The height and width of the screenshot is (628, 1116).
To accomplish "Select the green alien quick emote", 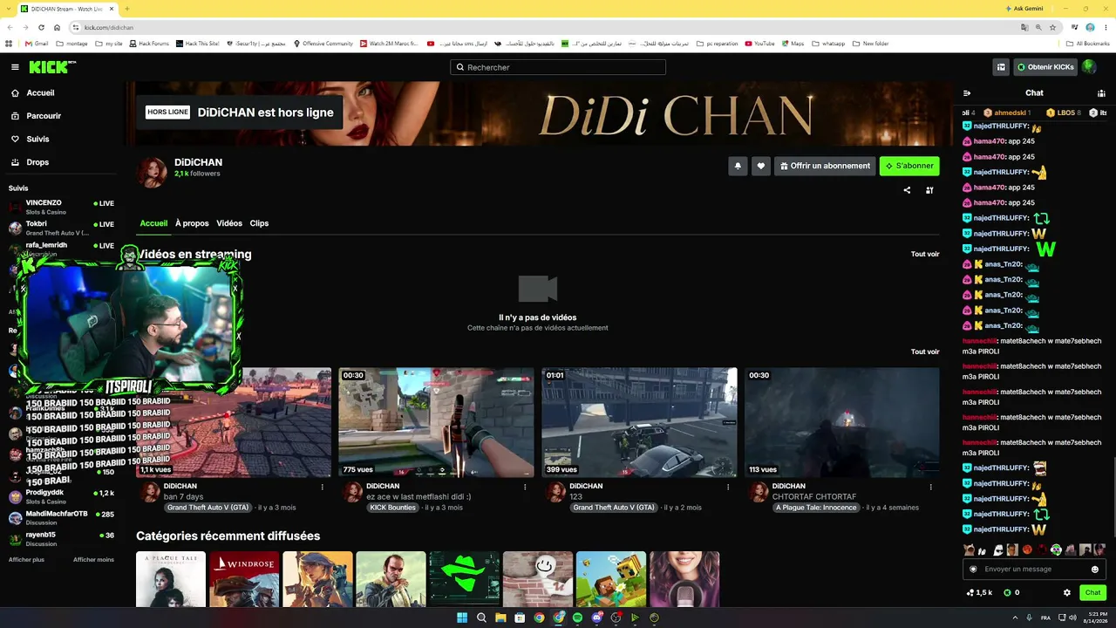I will [x=1056, y=549].
